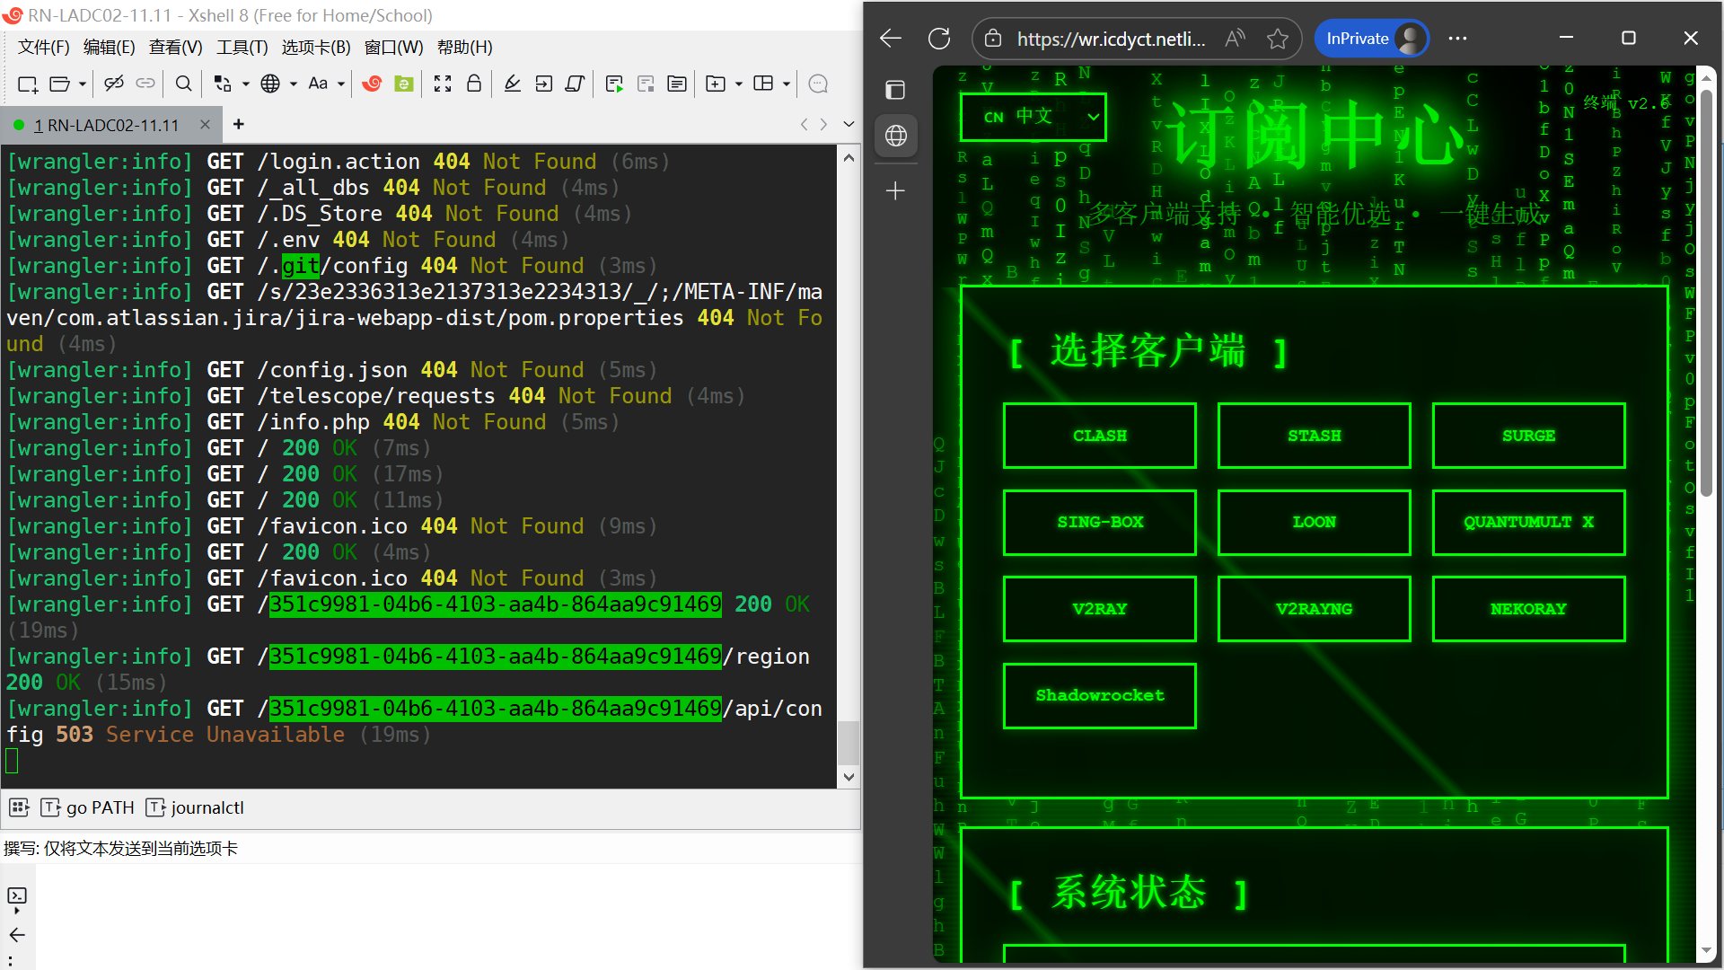Viewport: 1724px width, 970px height.
Task: Click the new session icon
Action: [x=27, y=84]
